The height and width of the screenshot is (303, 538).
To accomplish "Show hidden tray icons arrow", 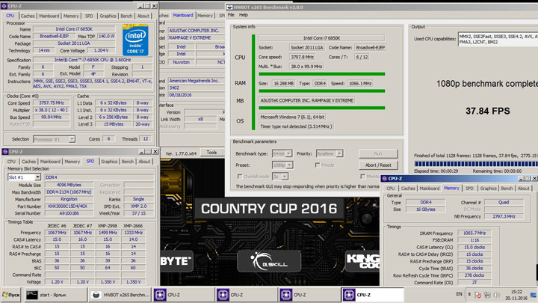I will pos(469,295).
